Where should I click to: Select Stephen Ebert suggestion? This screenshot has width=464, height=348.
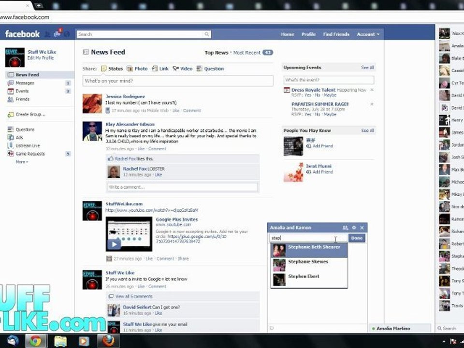tap(309, 280)
